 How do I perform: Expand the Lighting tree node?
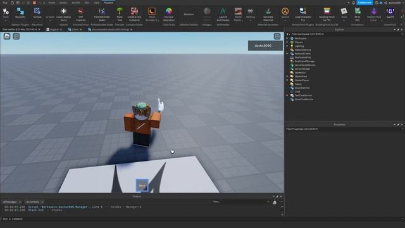(x=287, y=46)
